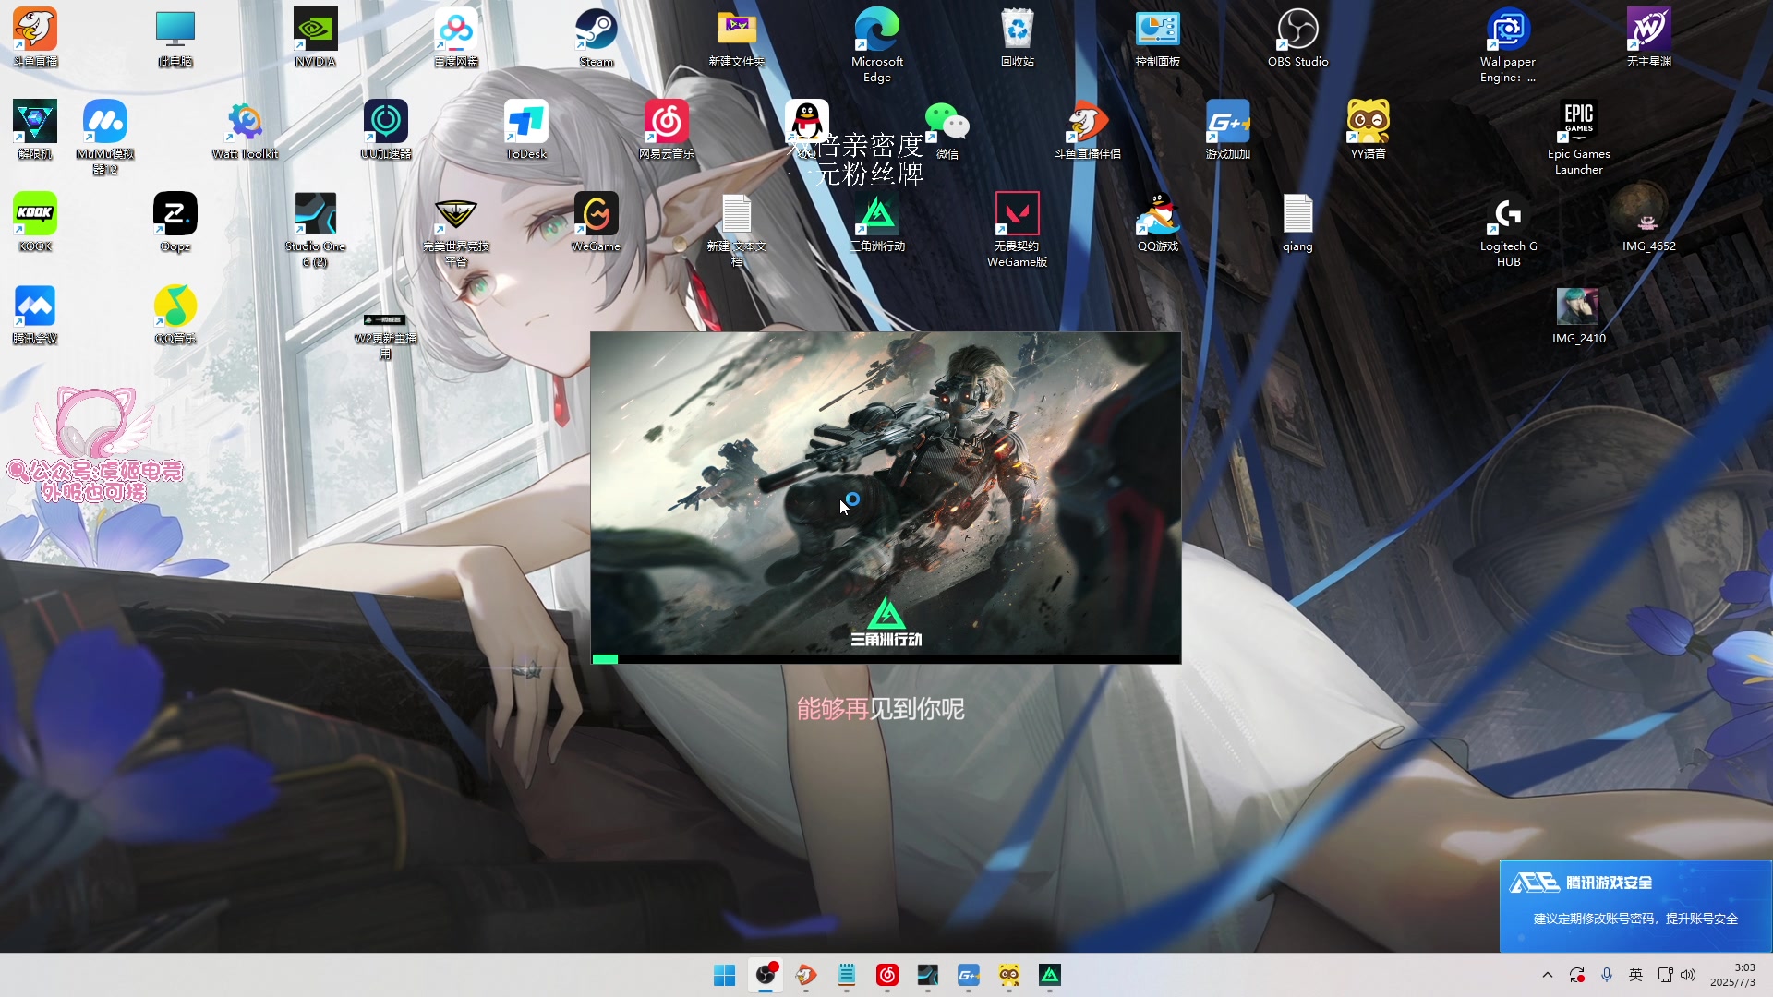Screen dimensions: 1773x997
Task: Open Studio One from the taskbar
Action: (x=928, y=975)
